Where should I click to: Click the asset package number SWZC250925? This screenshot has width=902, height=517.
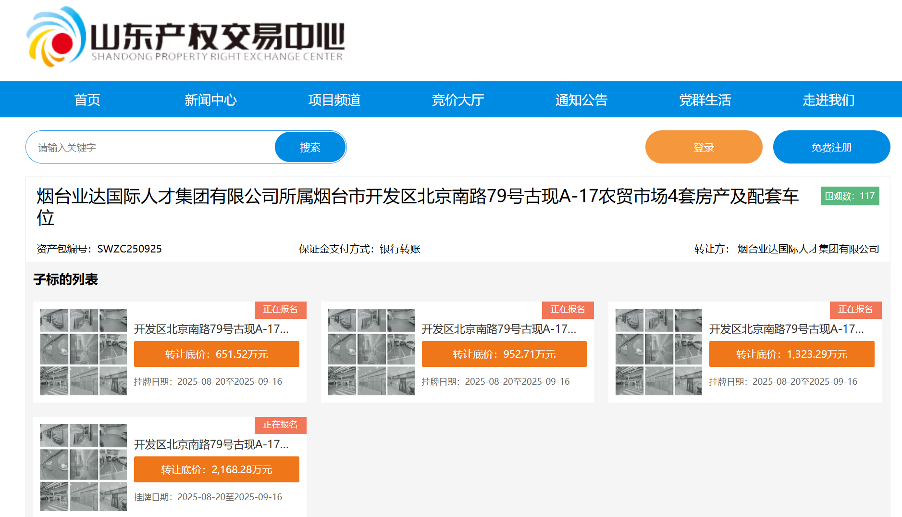129,249
